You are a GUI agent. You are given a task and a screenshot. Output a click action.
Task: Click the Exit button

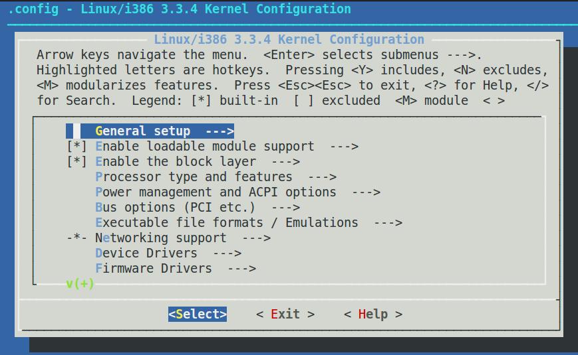[x=285, y=314]
